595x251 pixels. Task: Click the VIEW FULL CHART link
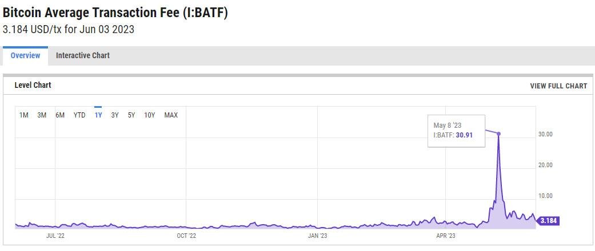coord(558,86)
